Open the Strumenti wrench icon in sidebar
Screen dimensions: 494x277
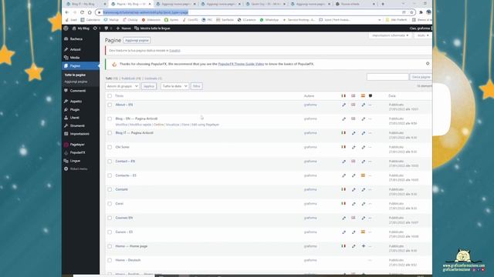(x=66, y=125)
